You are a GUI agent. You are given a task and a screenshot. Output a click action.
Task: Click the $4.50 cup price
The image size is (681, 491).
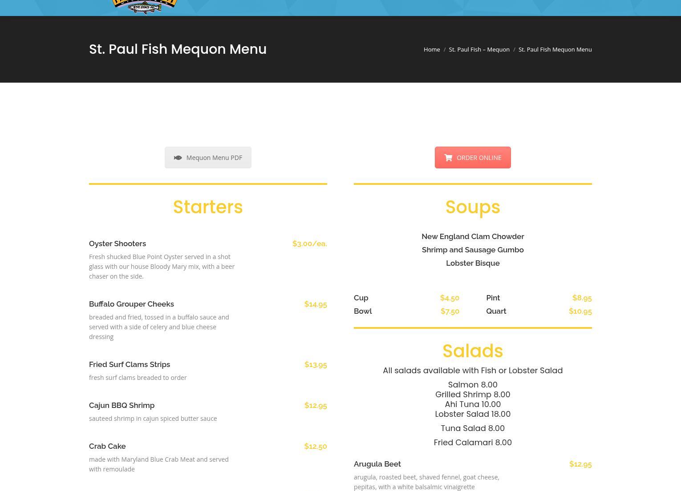click(450, 298)
